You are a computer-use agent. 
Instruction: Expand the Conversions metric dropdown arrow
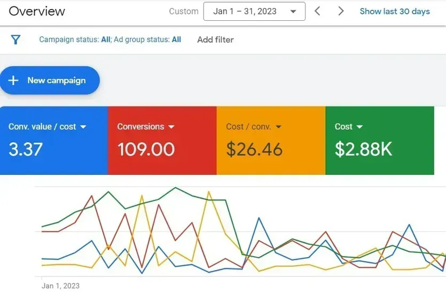coord(171,127)
